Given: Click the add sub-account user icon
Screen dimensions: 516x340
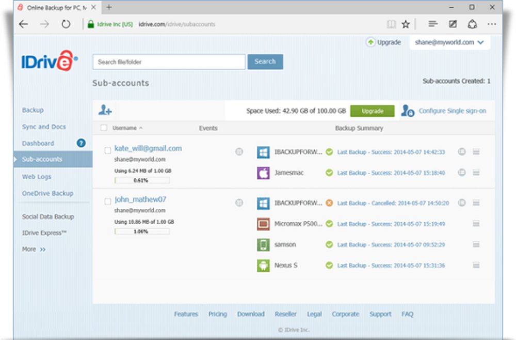Looking at the screenshot, I should click(105, 110).
